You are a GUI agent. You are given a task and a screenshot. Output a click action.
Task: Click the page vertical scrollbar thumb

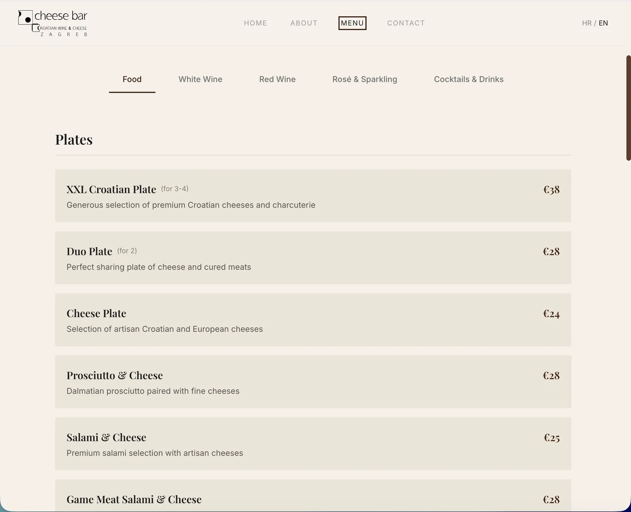629,108
